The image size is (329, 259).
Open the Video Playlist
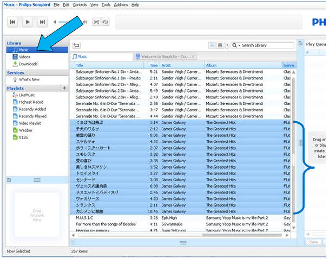[37, 123]
